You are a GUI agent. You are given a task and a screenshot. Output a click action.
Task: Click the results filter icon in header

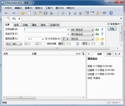coord(83,54)
